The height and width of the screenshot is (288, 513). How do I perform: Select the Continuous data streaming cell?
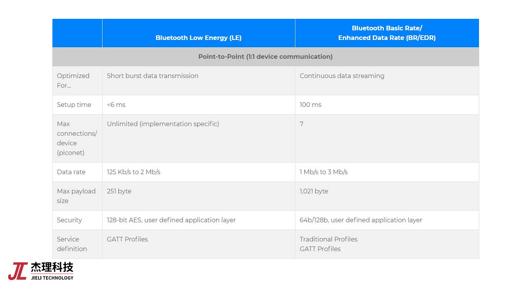[x=342, y=76]
